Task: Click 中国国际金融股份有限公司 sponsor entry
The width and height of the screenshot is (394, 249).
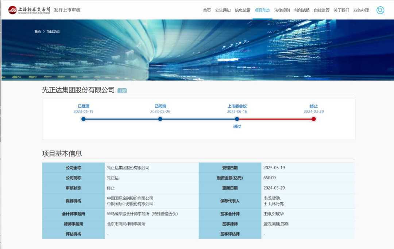Action: click(130, 198)
